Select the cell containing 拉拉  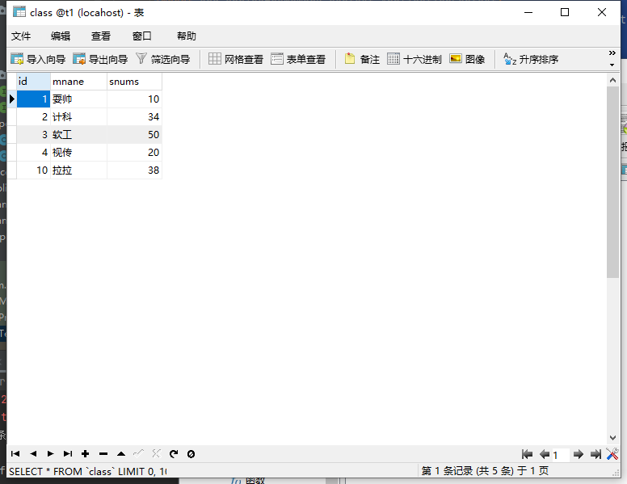point(78,170)
